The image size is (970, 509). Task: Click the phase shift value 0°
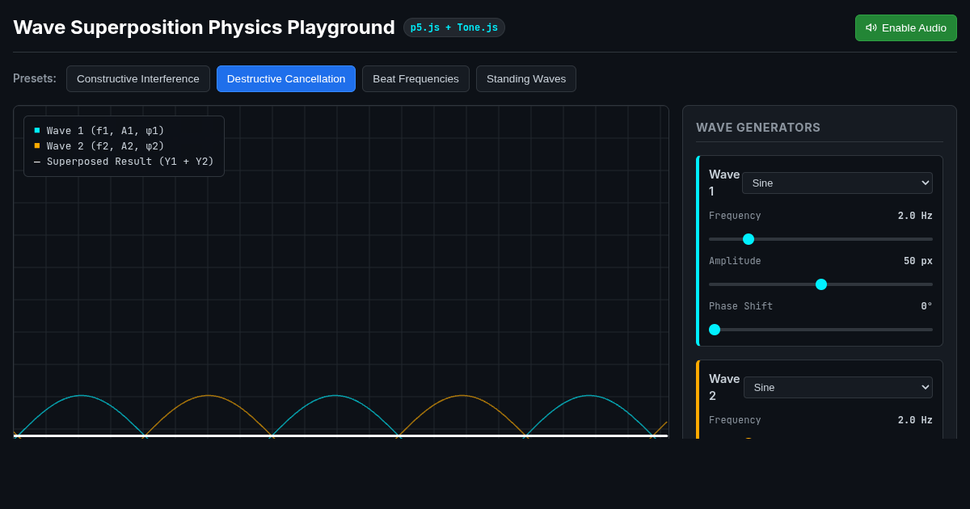(x=926, y=306)
